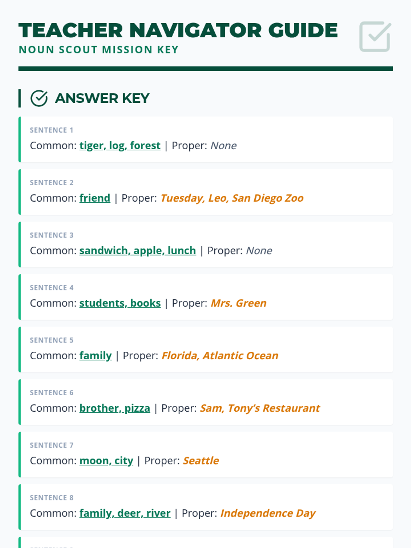This screenshot has height=548, width=411.
Task: Click the proper noun Mrs. Green
Action: [238, 303]
